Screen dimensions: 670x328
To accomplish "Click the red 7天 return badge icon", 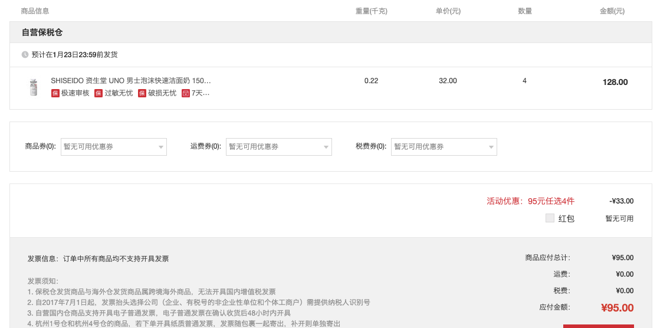I will [186, 93].
